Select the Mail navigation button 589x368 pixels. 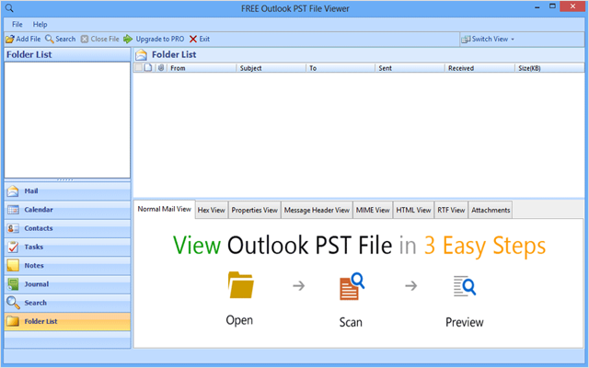pyautogui.click(x=67, y=191)
